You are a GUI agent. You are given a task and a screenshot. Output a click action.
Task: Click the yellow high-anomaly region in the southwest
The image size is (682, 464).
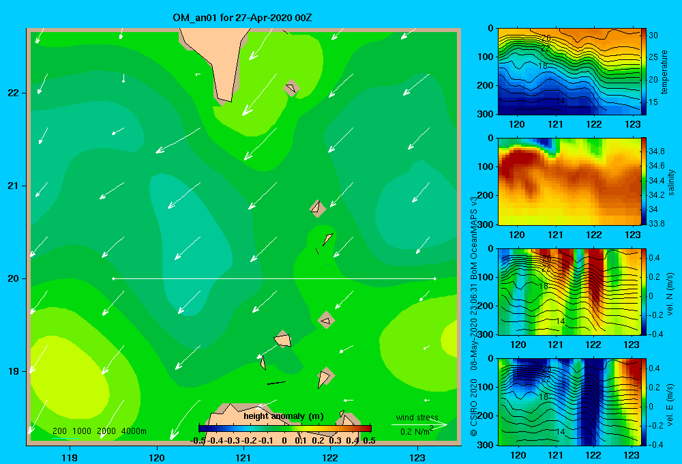coord(70,379)
